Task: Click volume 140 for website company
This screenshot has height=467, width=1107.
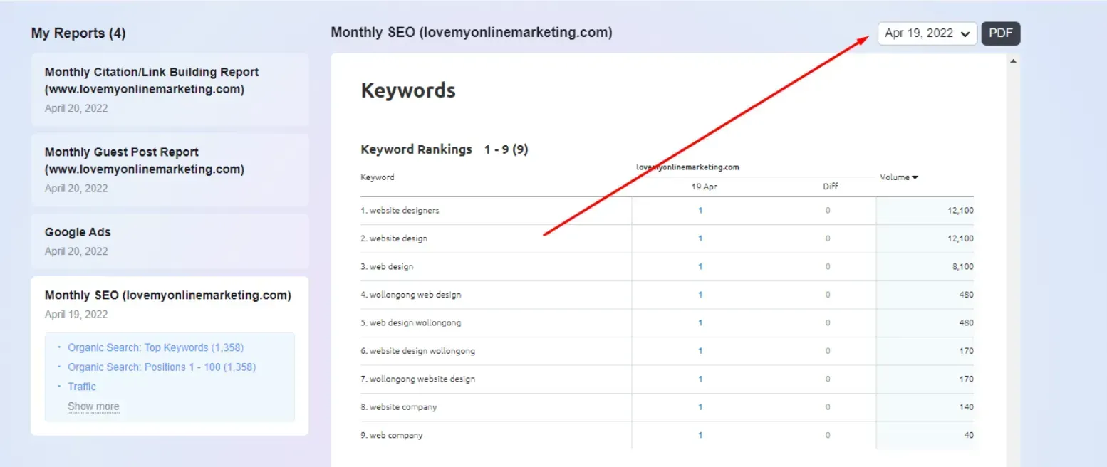Action: [x=966, y=407]
